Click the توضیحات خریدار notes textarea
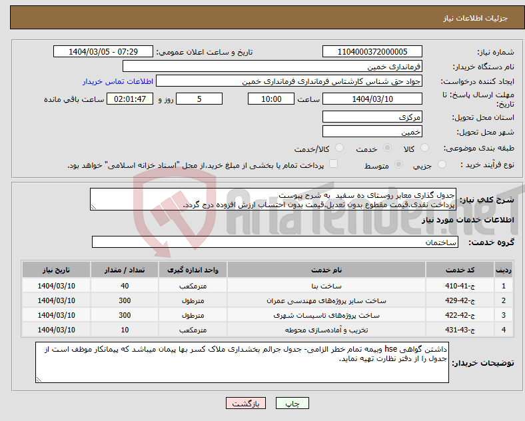The image size is (525, 421). 242,362
